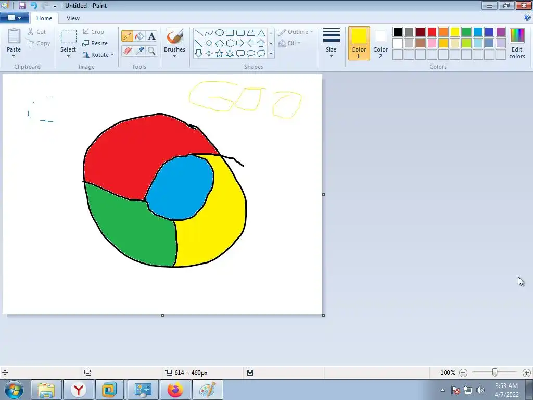
Task: Switch to the View tab
Action: click(73, 18)
